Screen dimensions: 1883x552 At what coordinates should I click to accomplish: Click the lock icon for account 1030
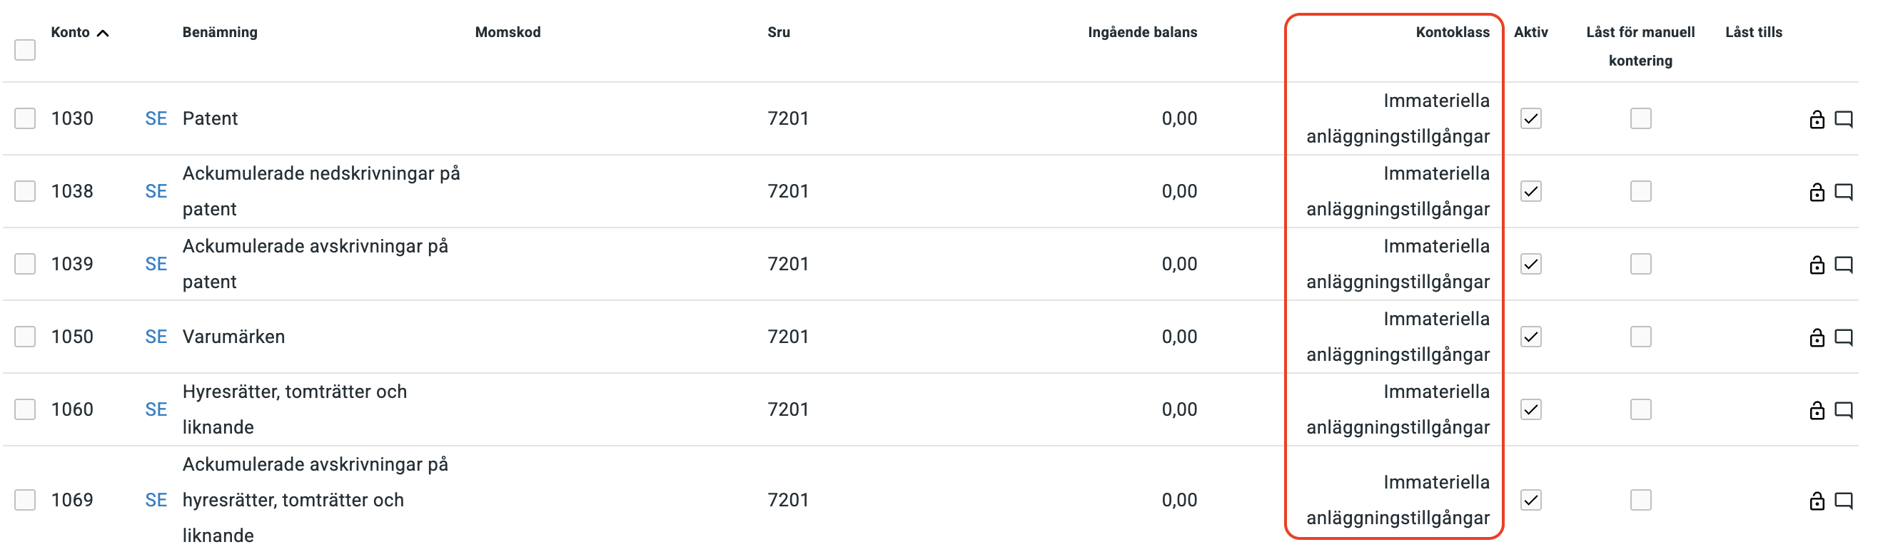[x=1817, y=119]
